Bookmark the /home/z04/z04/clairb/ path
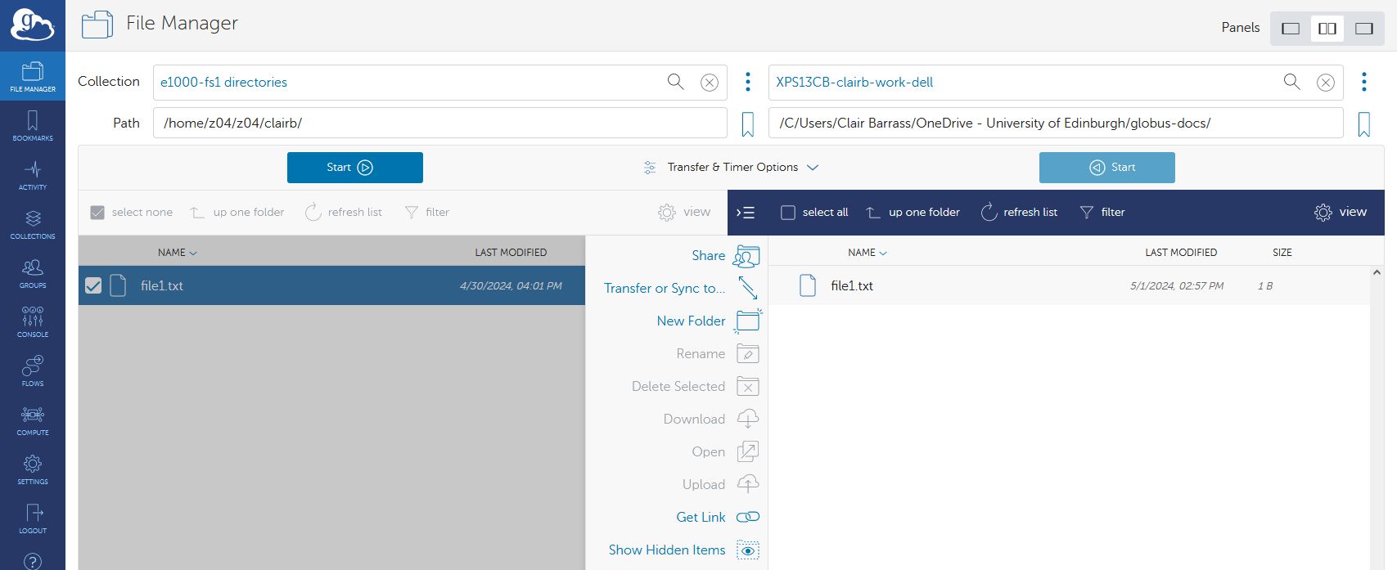This screenshot has width=1397, height=570. [748, 124]
